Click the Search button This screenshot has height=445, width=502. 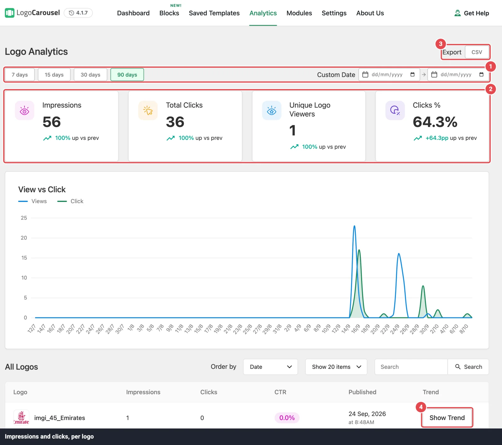coord(468,367)
